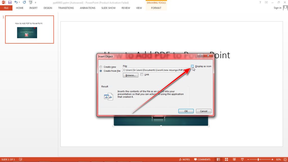Save the presentation using the Save icon
The height and width of the screenshot is (162, 288).
pyautogui.click(x=10, y=2)
